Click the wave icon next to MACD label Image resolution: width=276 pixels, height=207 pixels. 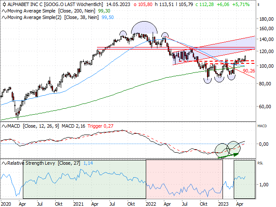(x=4, y=126)
